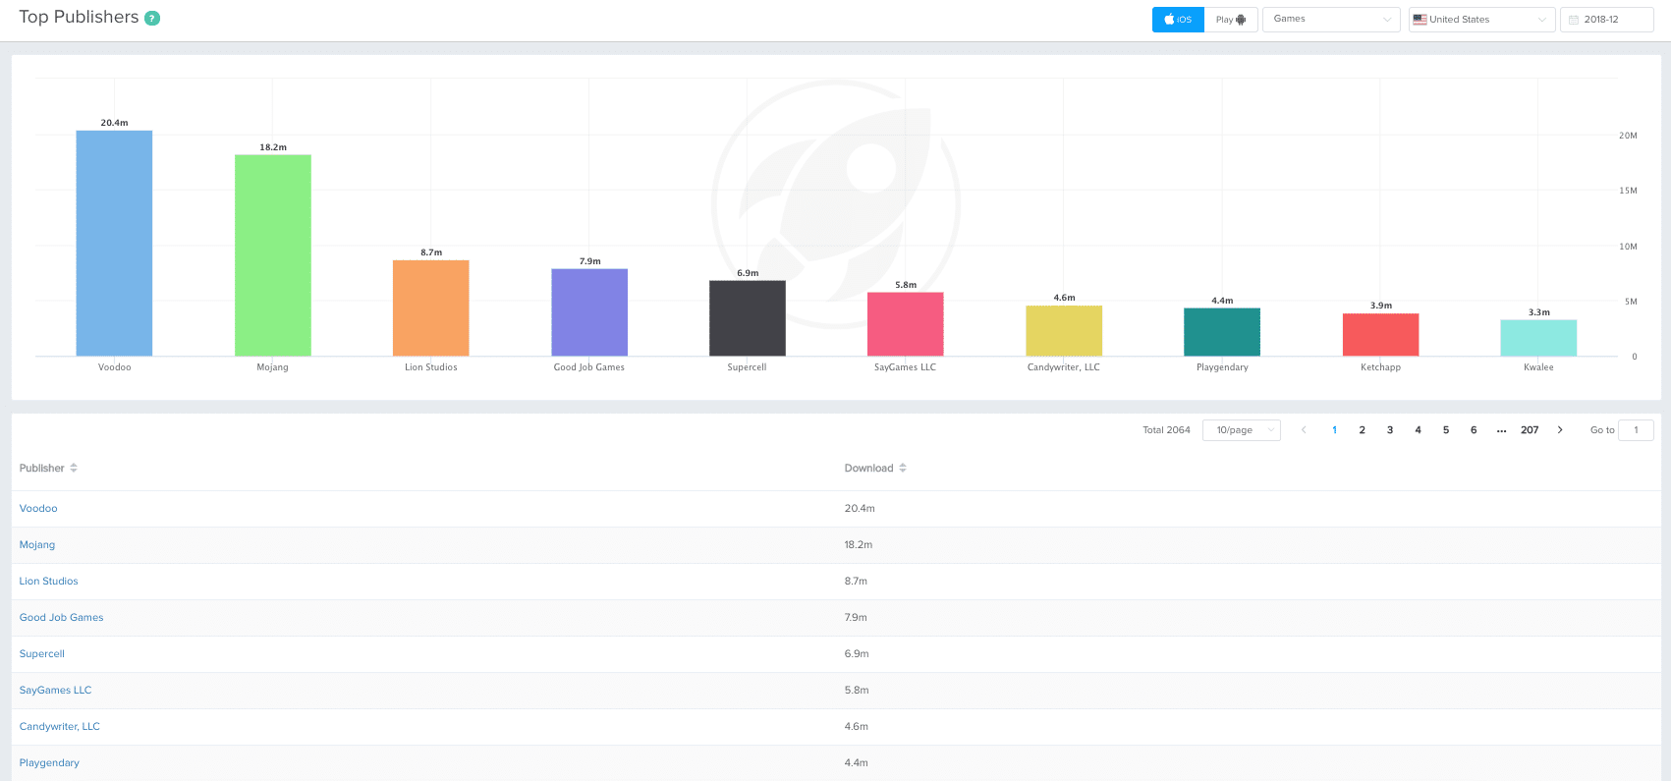Click the teal Playgendary chart bar
The height and width of the screenshot is (781, 1671).
pos(1222,332)
